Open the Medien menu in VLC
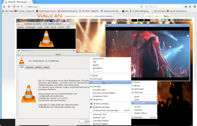The image size is (197, 126). tap(21, 27)
